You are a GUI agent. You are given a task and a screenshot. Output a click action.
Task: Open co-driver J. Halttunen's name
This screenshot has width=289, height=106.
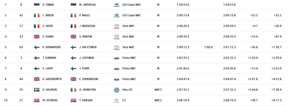click(x=88, y=47)
